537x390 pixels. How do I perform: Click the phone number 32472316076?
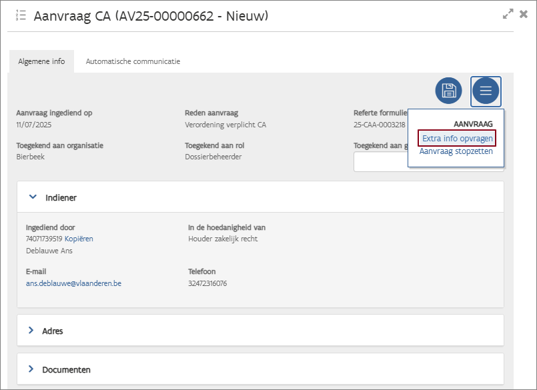pos(207,283)
